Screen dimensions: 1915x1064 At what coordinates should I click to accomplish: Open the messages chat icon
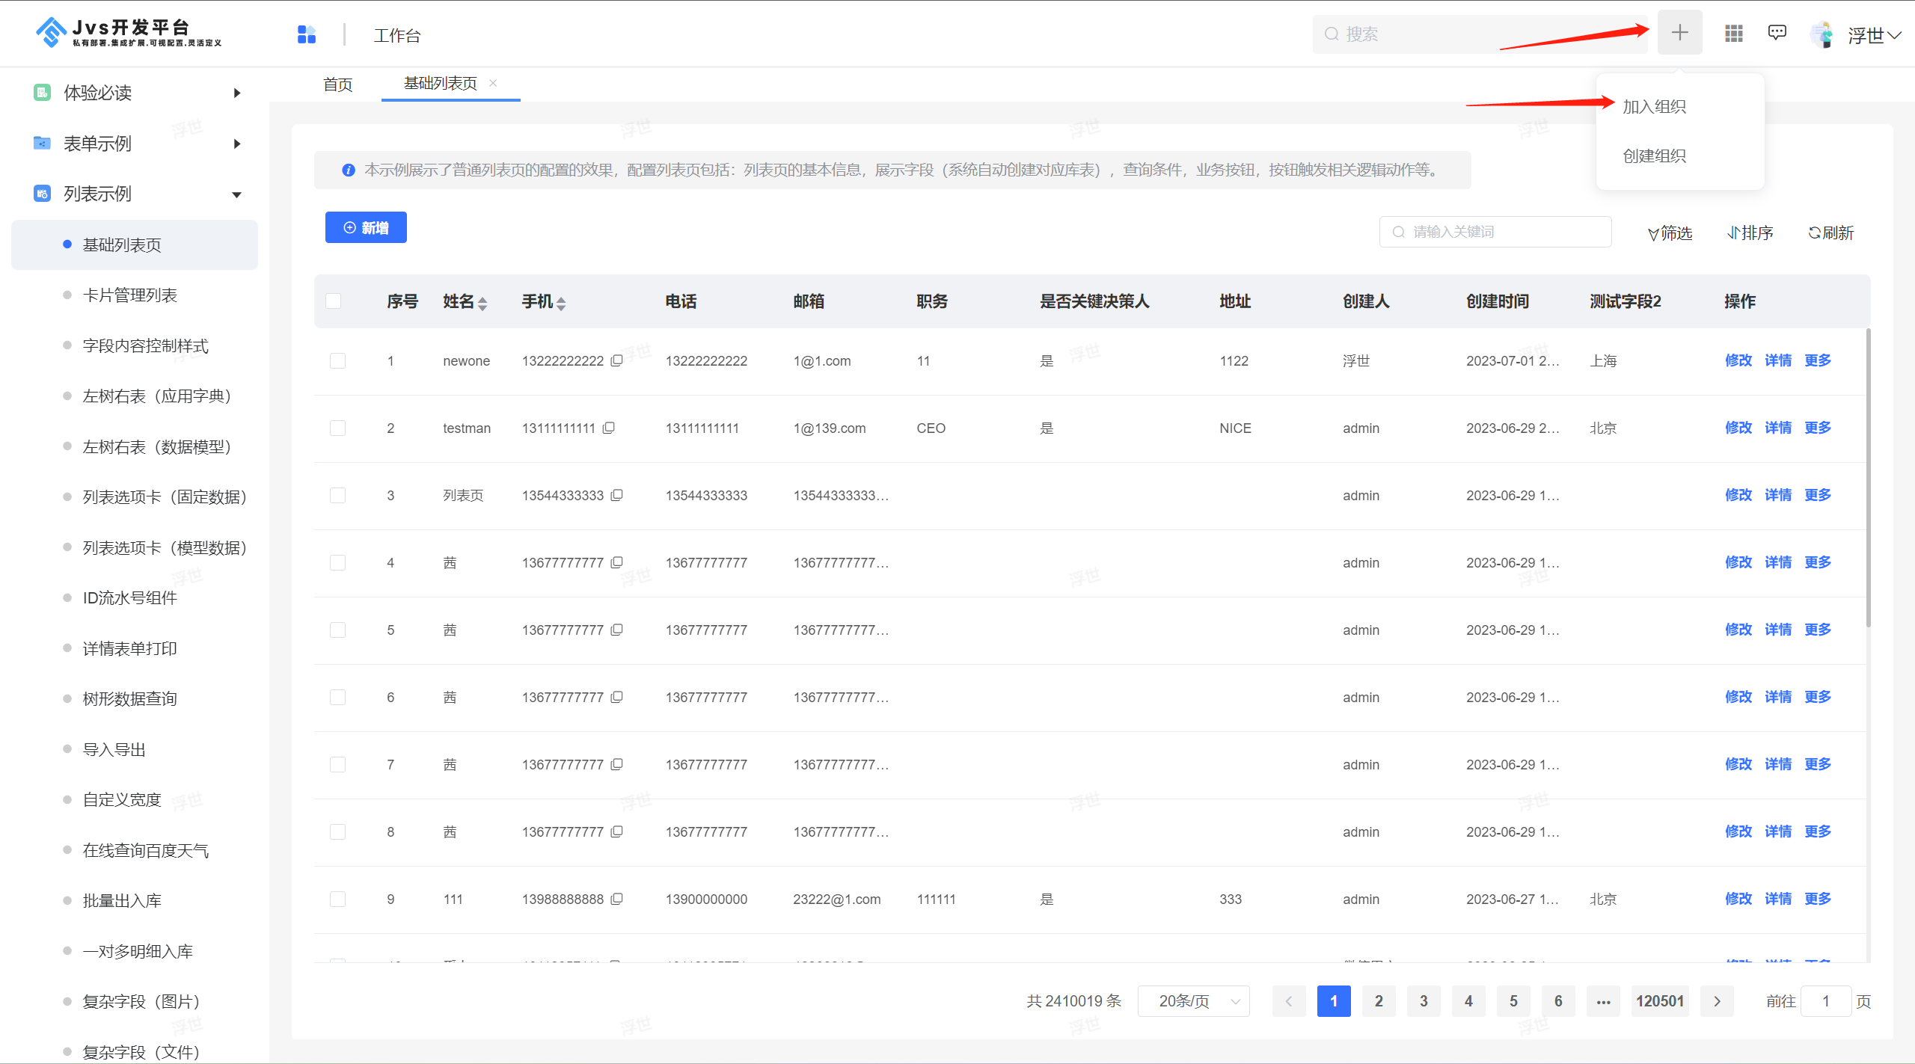coord(1777,33)
